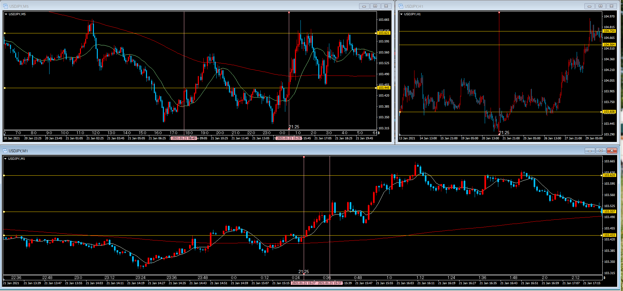This screenshot has height=291, width=623.
Task: Select the 2021.01.21 08:40 time marker
Action: tap(184, 138)
